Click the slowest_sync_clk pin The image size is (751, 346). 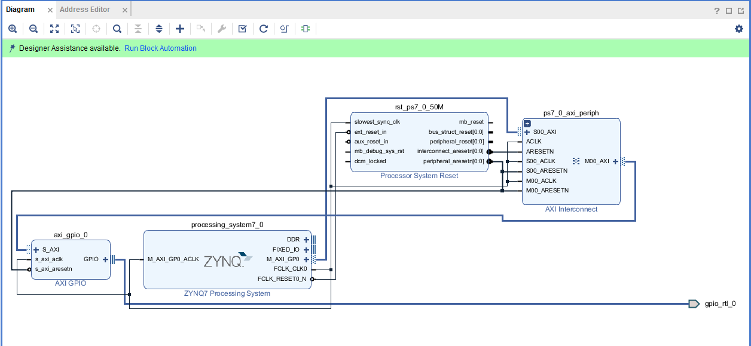coord(377,122)
